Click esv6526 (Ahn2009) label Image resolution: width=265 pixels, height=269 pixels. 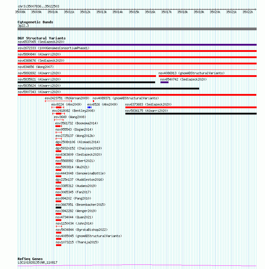point(103,104)
